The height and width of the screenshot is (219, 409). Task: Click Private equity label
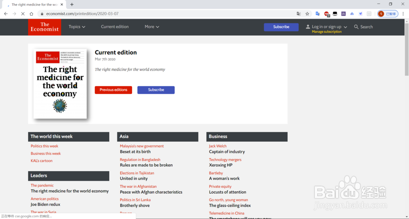[220, 186]
